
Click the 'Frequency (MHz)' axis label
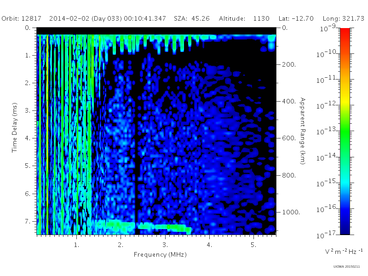tap(160, 255)
